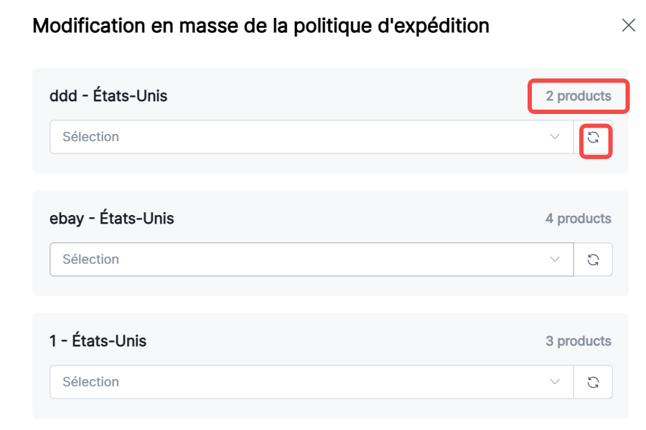Click the Sélection placeholder under 1 - États-Unis

pyautogui.click(x=91, y=382)
